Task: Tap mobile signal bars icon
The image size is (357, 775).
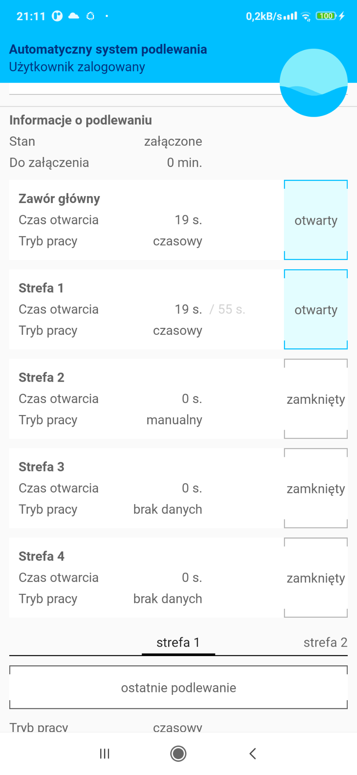Action: click(x=290, y=16)
